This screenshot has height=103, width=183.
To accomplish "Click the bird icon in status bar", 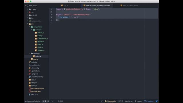I will coord(157,101).
